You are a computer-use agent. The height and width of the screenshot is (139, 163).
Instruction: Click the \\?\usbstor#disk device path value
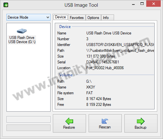coord(120,51)
